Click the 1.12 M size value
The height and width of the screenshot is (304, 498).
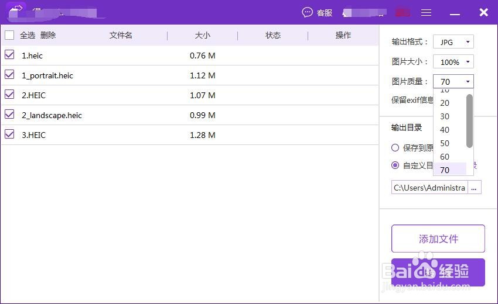coord(202,75)
